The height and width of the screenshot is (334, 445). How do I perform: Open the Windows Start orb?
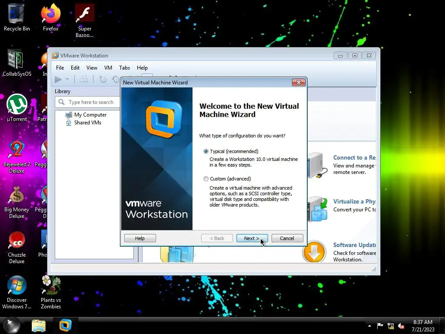click(11, 325)
